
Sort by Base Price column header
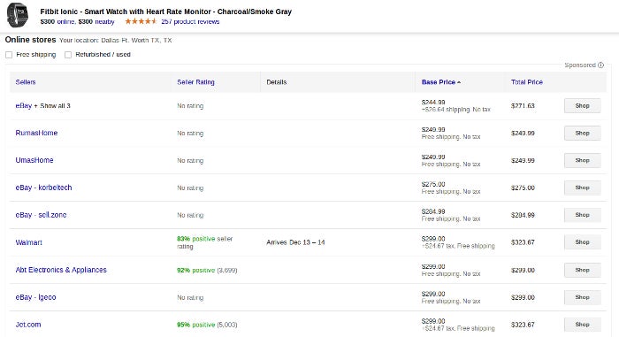click(x=441, y=82)
